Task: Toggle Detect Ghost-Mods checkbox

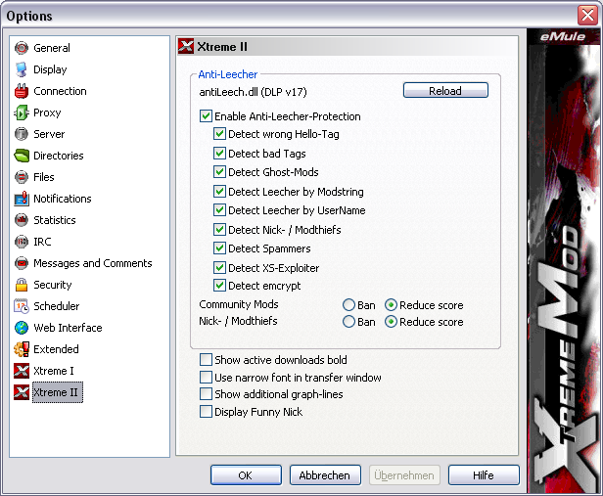Action: click(x=219, y=172)
